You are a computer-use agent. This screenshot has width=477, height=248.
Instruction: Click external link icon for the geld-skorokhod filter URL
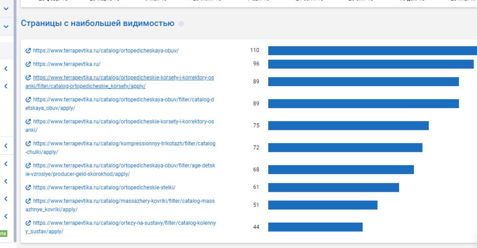(28, 166)
